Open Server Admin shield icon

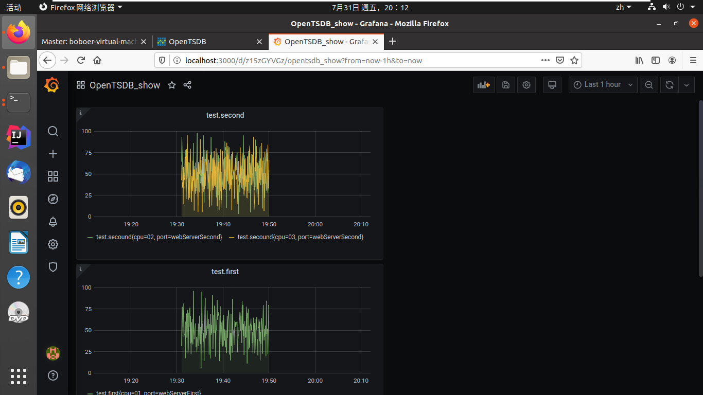pos(52,267)
